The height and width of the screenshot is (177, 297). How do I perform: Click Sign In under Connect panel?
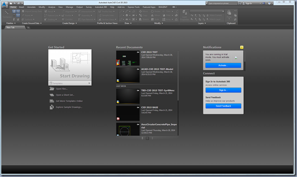pyautogui.click(x=223, y=90)
